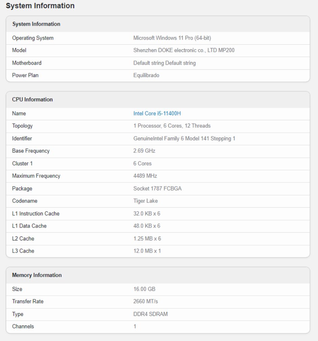Click the L3 Cache 12.0 MB value
Viewport: 318px width, 341px height.
point(147,251)
